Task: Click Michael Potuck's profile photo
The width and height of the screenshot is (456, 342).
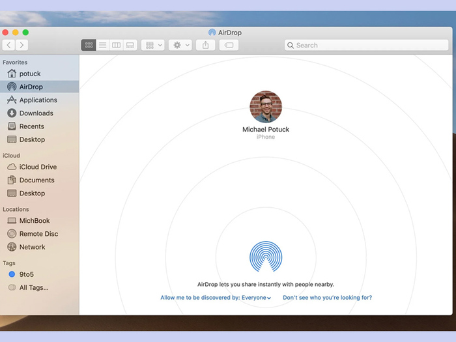Action: 266,107
